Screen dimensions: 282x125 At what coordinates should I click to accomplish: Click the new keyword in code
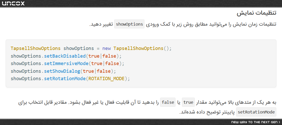(106, 48)
